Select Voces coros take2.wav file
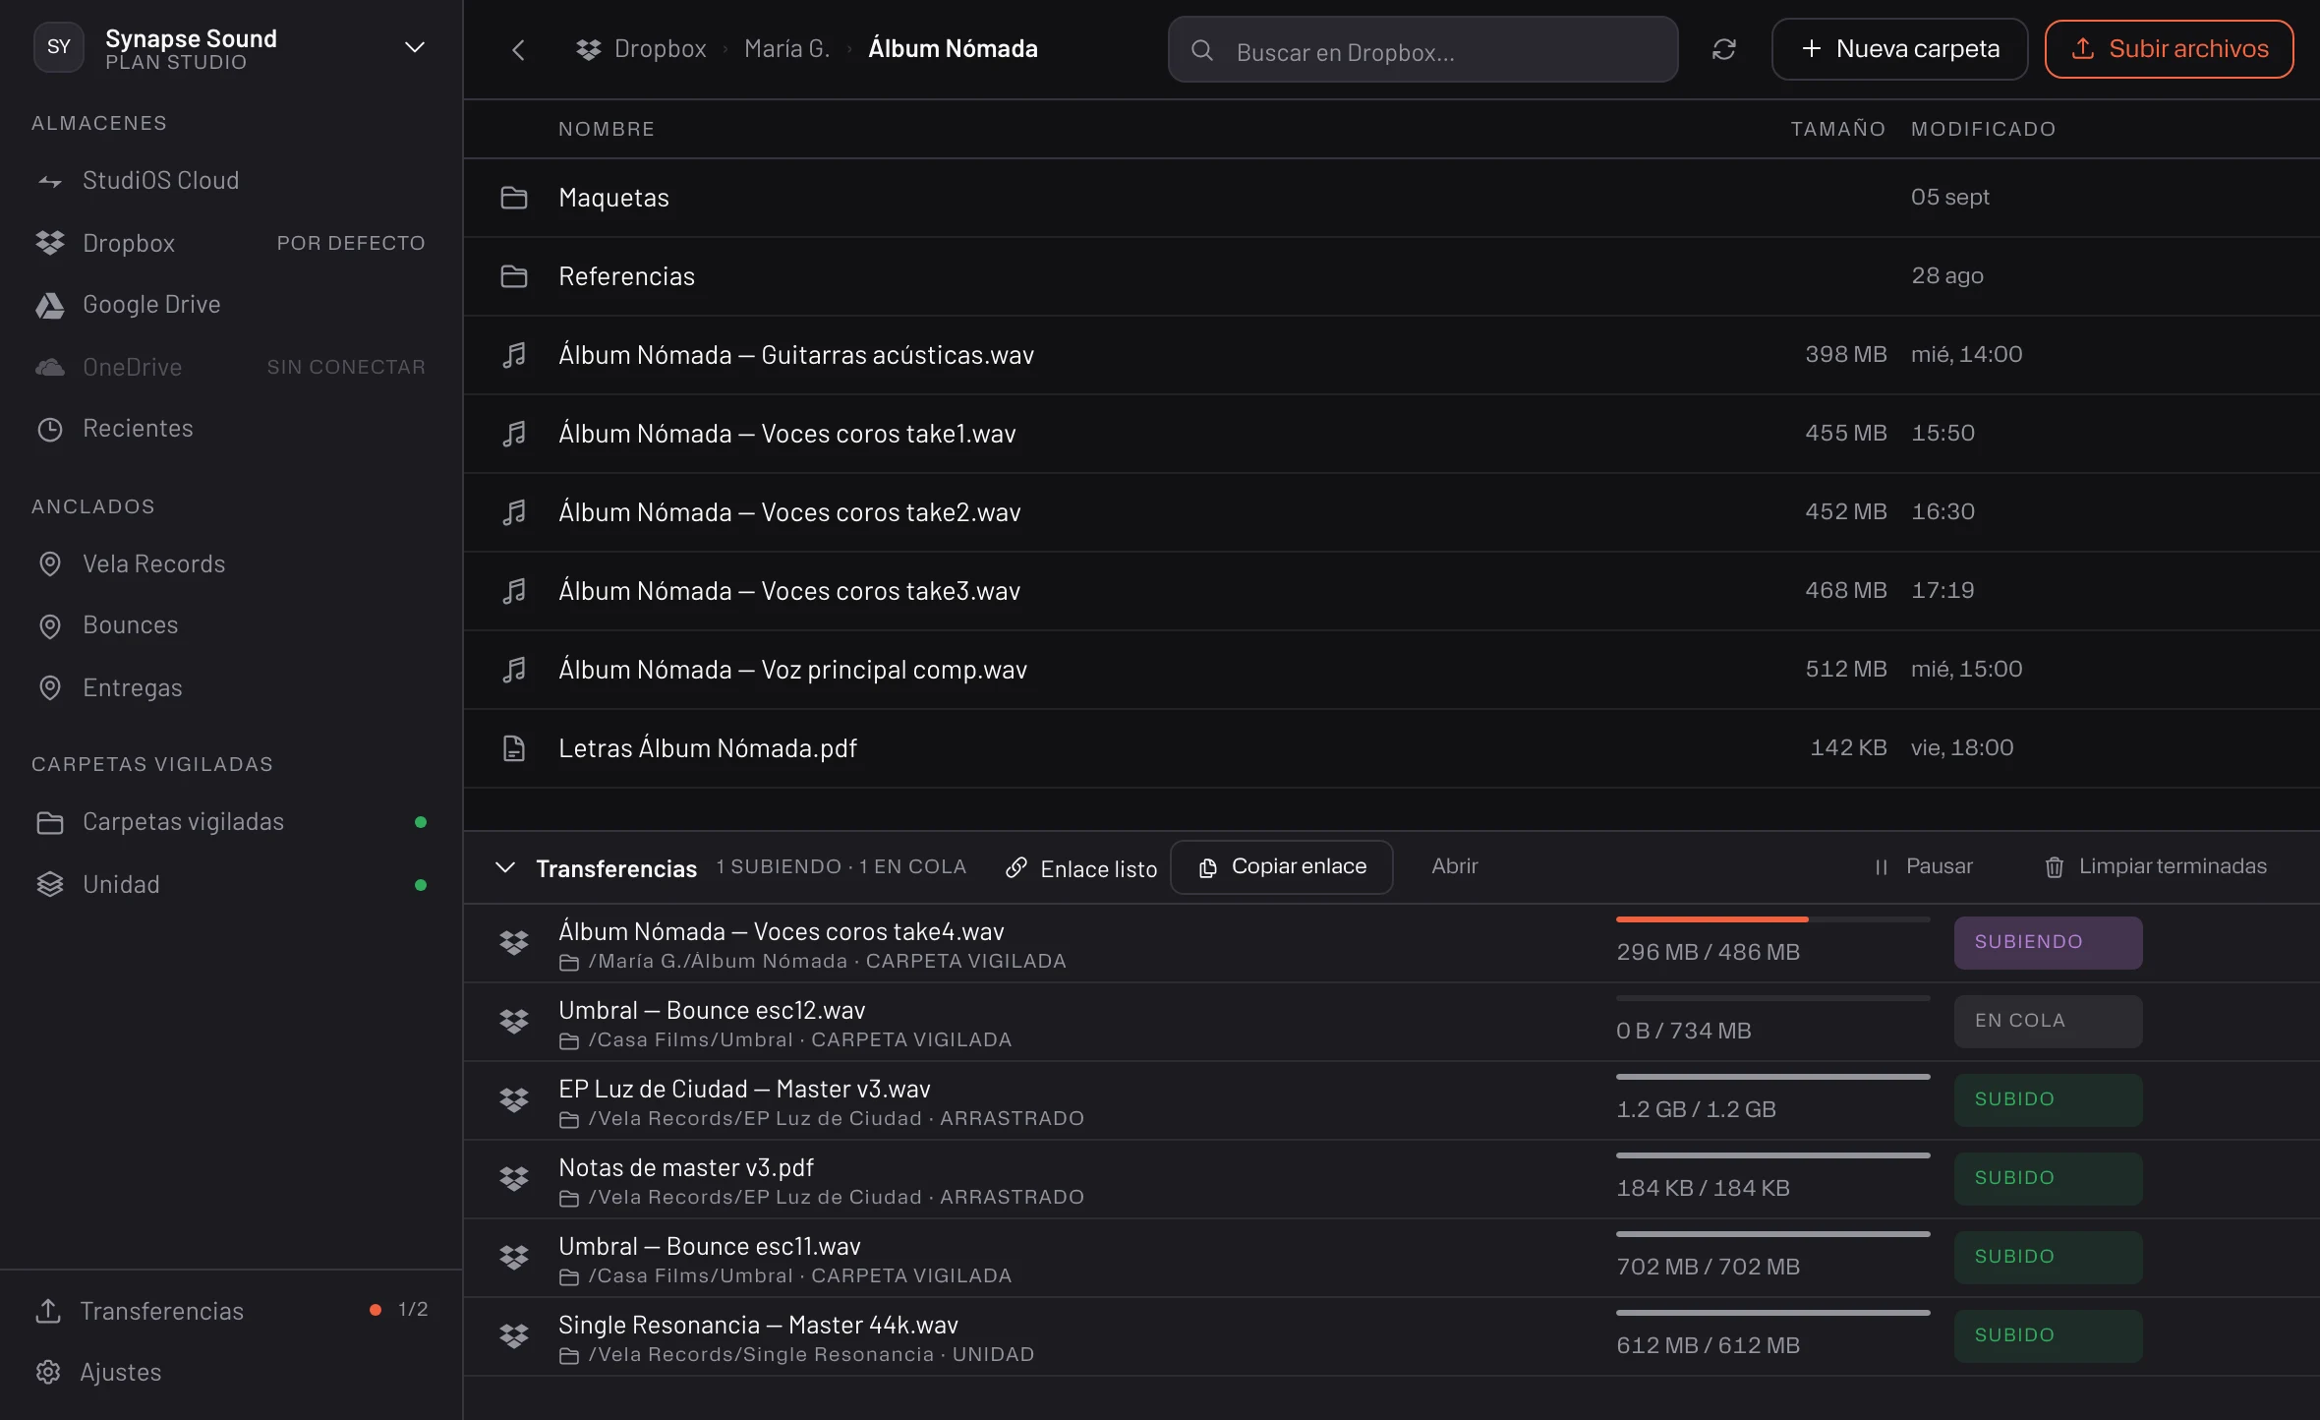The width and height of the screenshot is (2320, 1420). (x=1391, y=512)
